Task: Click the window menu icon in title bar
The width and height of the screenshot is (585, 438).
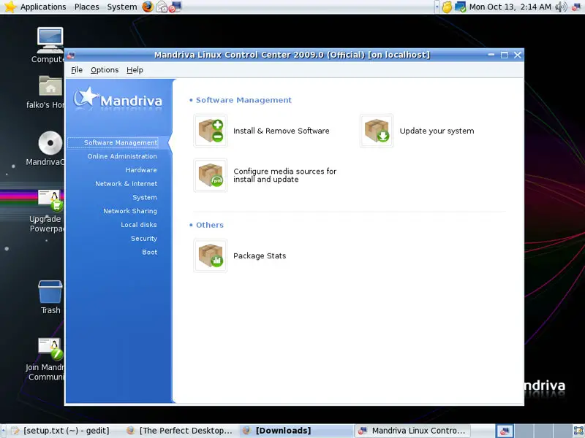Action: (x=71, y=55)
